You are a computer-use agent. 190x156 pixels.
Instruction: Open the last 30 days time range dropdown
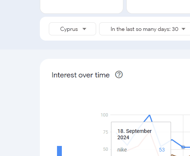[x=145, y=29]
